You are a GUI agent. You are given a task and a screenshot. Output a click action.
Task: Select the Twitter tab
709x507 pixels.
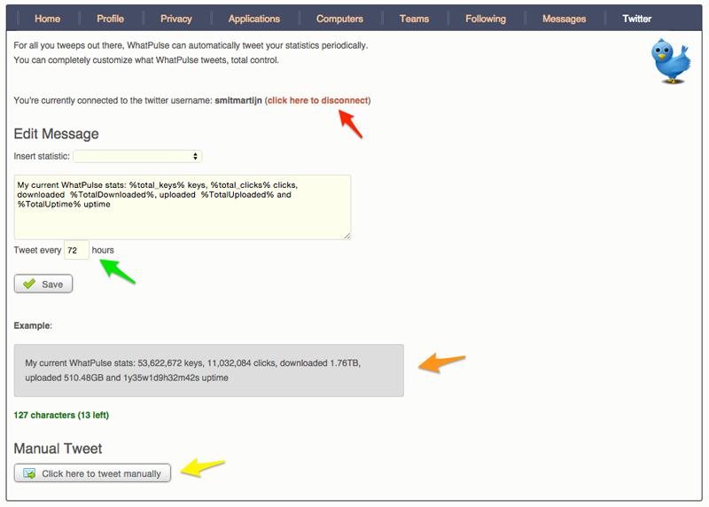636,19
